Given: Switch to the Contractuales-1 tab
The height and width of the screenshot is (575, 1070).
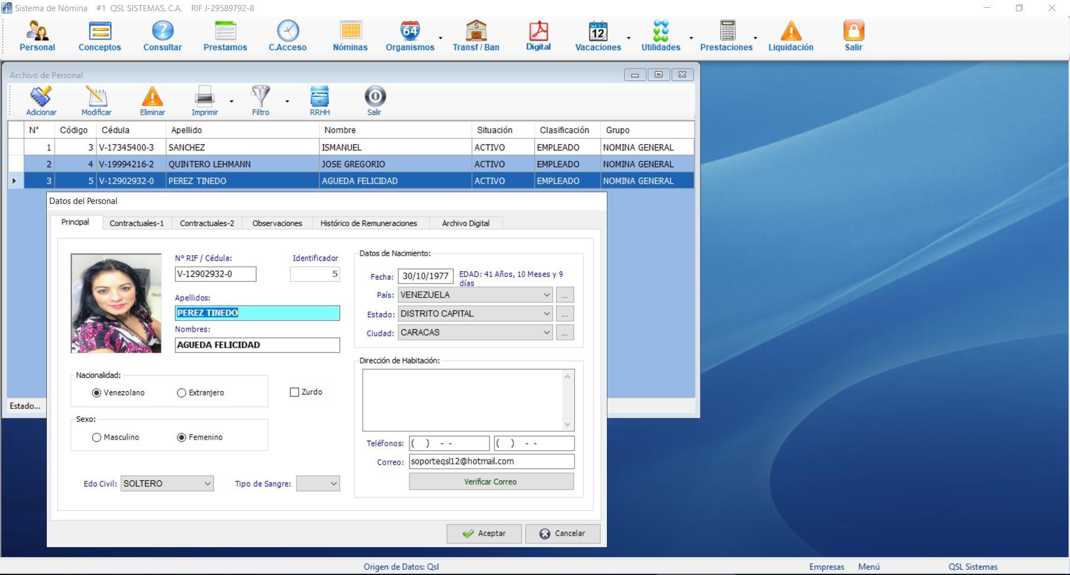Looking at the screenshot, I should (x=137, y=223).
